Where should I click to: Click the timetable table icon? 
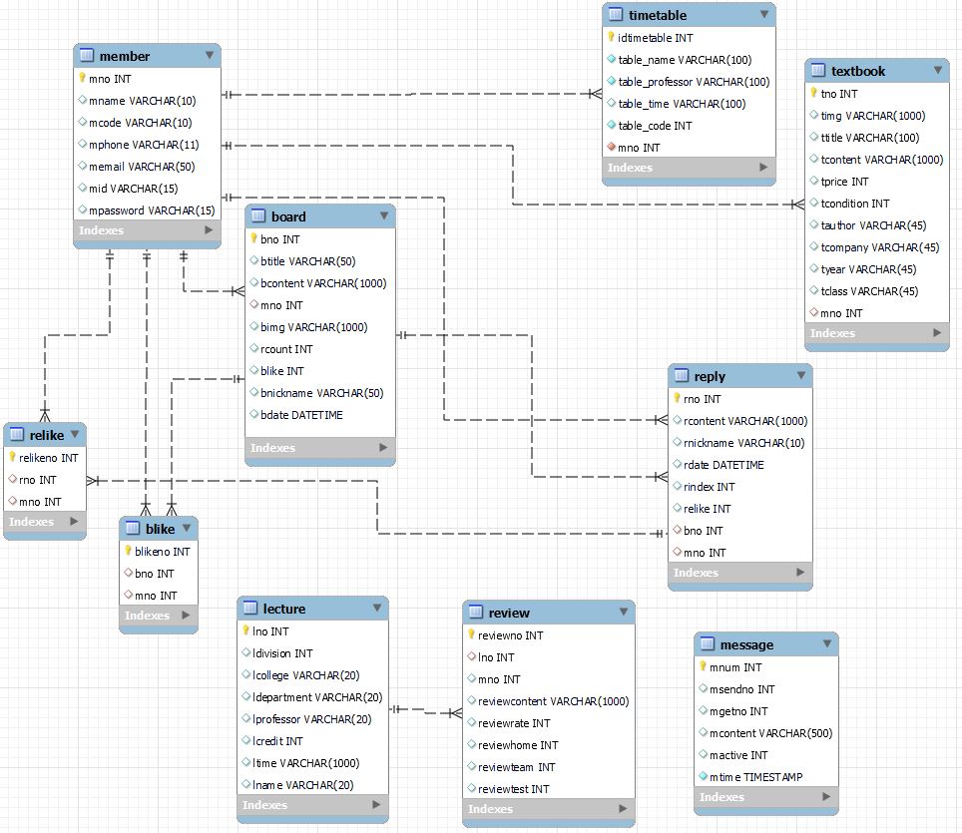(616, 14)
